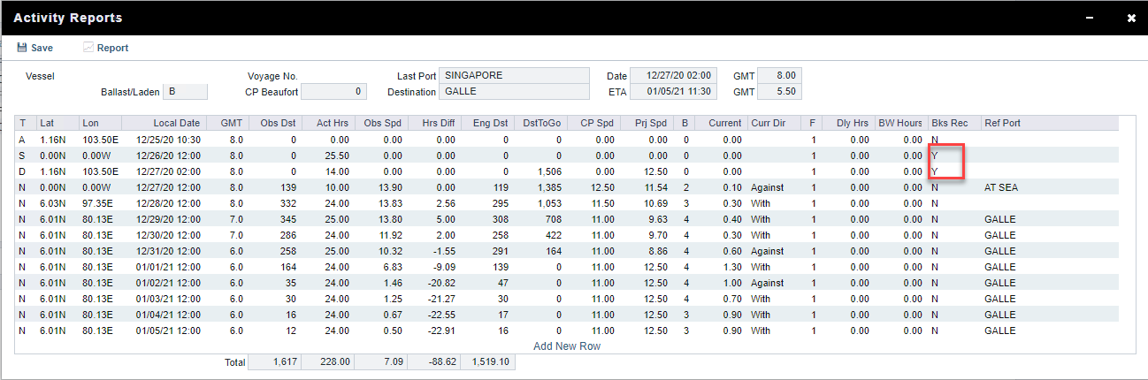Click the Report chart icon
This screenshot has height=380, width=1148.
point(88,48)
